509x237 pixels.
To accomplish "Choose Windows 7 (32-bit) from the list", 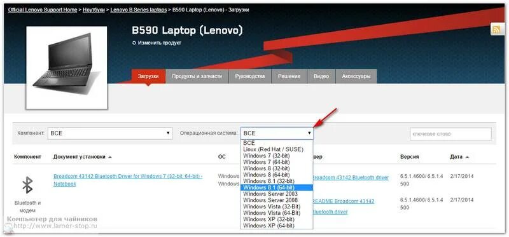I will [277, 156].
